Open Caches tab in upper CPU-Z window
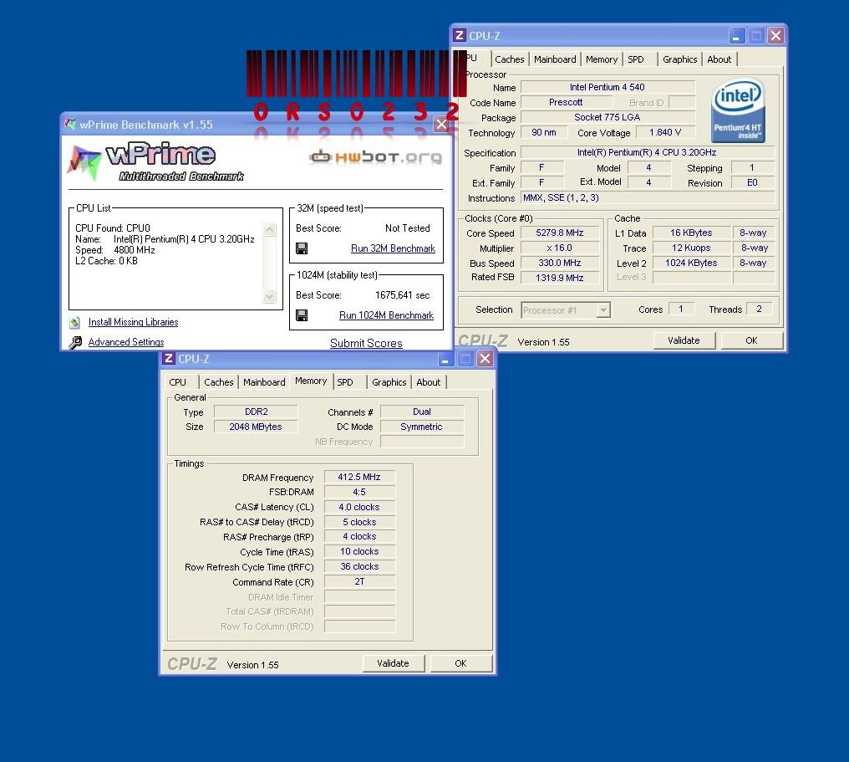849x762 pixels. point(509,59)
